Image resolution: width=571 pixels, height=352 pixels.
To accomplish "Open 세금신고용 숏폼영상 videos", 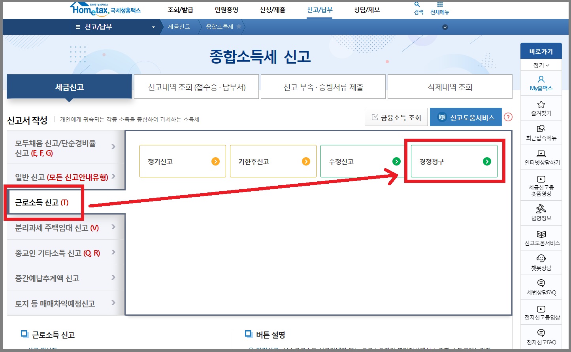I will pos(541,185).
